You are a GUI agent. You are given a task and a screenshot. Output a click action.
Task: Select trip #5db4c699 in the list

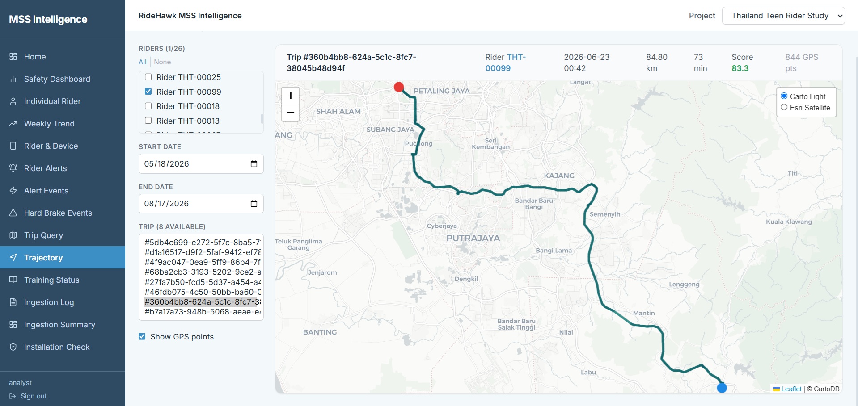point(203,243)
